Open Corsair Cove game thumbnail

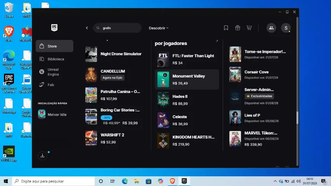(235, 75)
